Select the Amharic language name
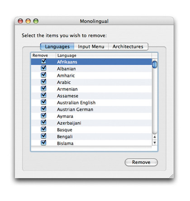The width and height of the screenshot is (190, 201). pyautogui.click(x=66, y=76)
